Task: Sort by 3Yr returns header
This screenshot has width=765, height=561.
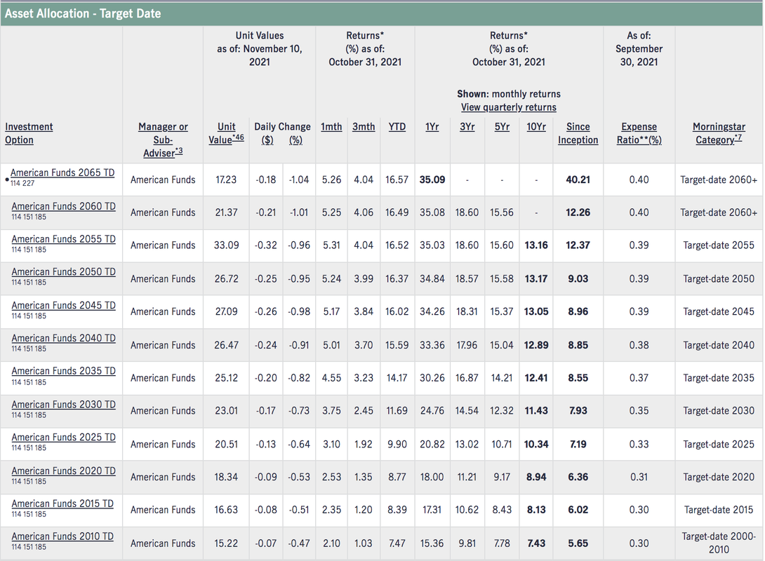Action: tap(467, 127)
